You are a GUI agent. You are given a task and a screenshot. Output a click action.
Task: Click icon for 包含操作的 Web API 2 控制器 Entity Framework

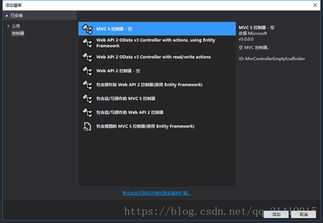tap(87, 85)
